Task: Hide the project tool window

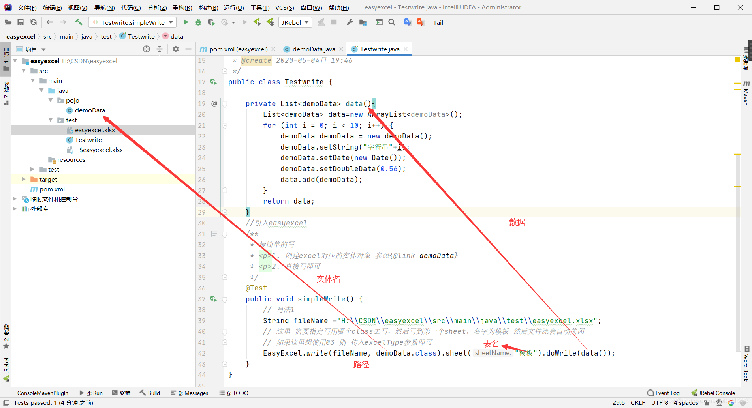Action: click(188, 49)
